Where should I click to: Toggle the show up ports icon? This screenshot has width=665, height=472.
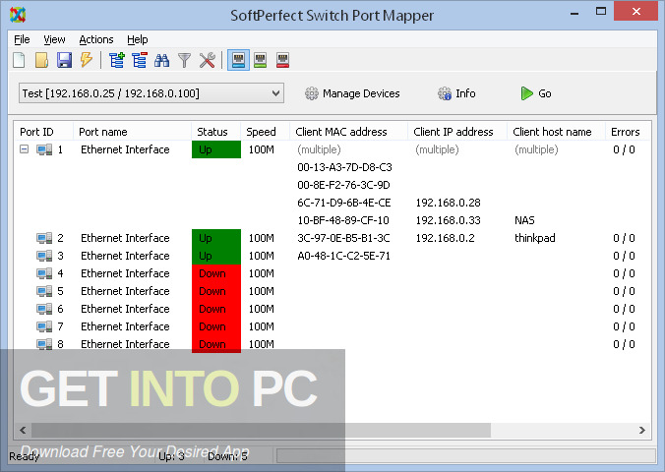pyautogui.click(x=261, y=60)
